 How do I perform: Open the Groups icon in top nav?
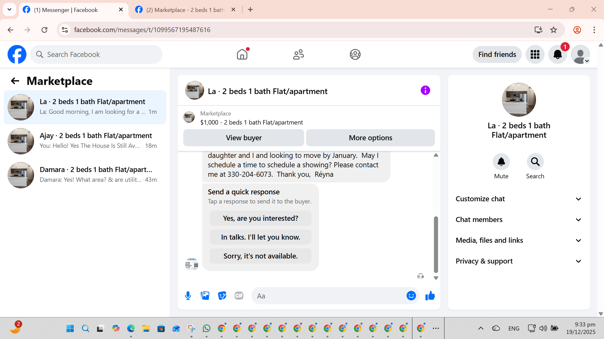click(355, 54)
